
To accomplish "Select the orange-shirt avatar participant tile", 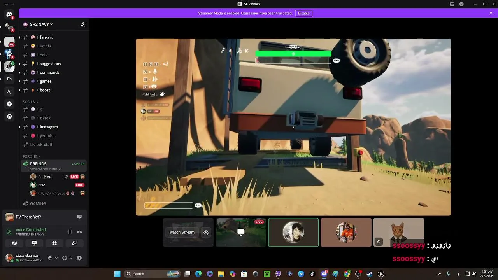I will coord(346,232).
